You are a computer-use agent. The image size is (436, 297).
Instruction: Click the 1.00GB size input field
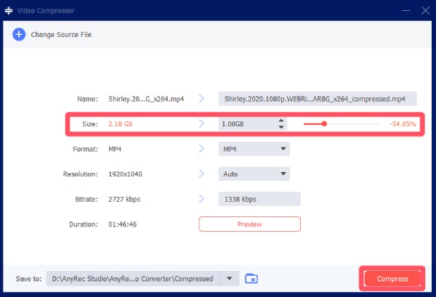coord(246,124)
